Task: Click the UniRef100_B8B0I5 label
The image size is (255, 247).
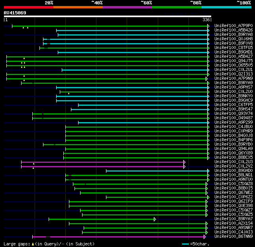Action: point(233,188)
